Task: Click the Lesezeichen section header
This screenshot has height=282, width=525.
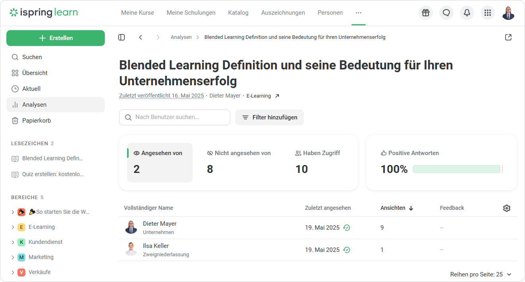Action: (x=32, y=144)
